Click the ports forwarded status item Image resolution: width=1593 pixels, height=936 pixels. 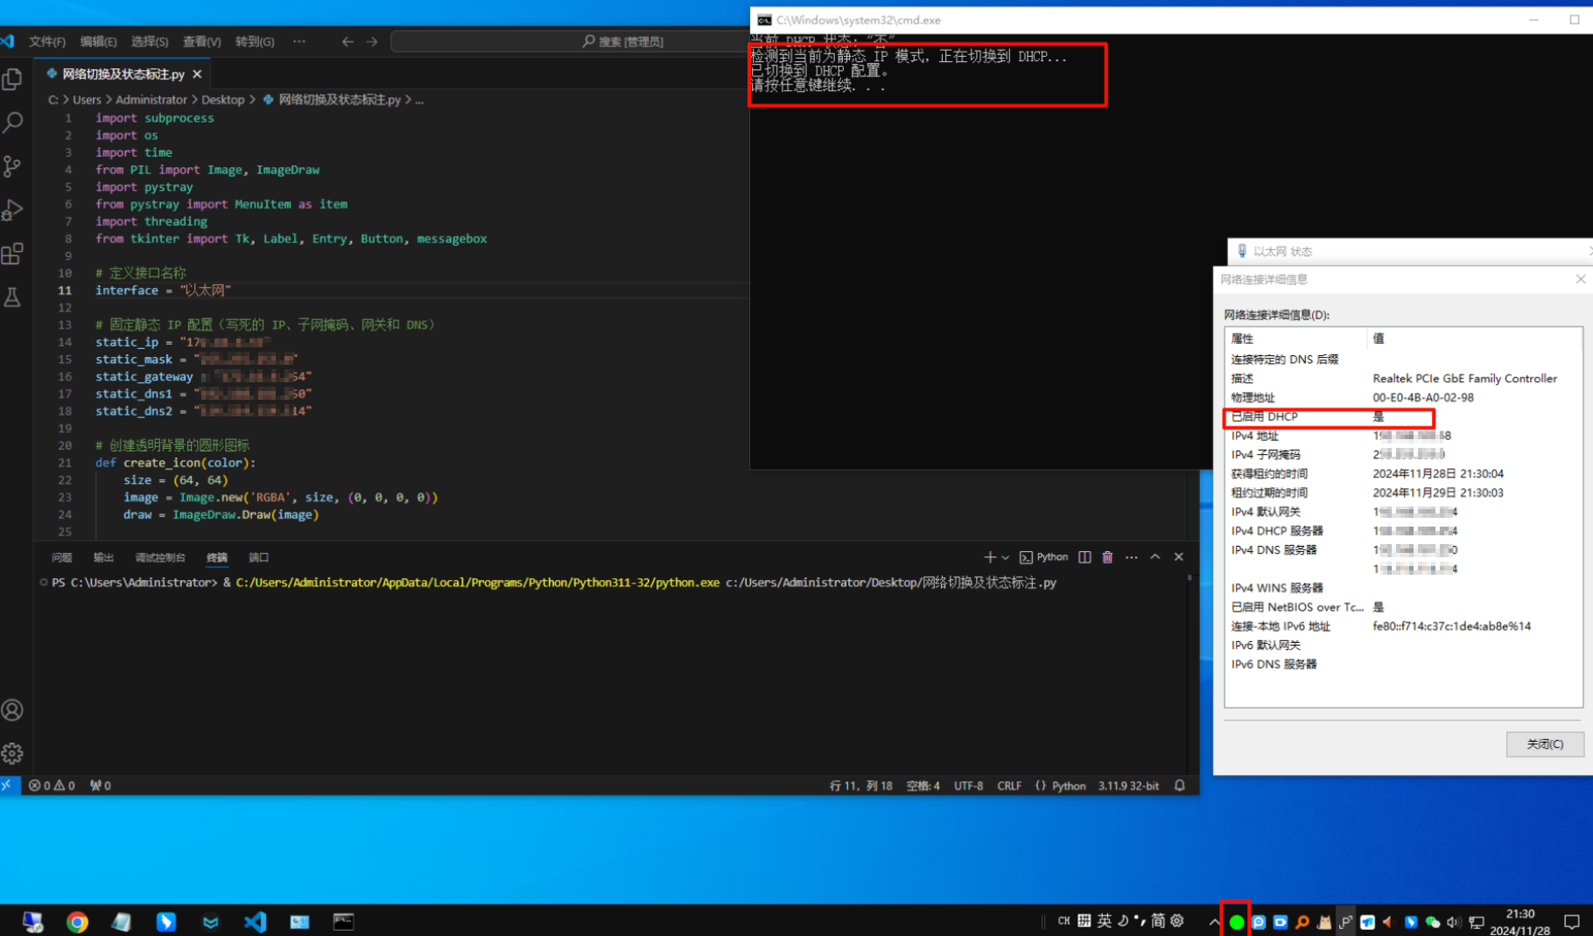click(101, 786)
